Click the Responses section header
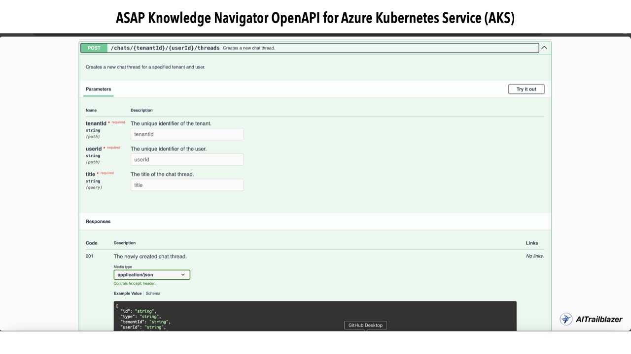 pyautogui.click(x=98, y=221)
